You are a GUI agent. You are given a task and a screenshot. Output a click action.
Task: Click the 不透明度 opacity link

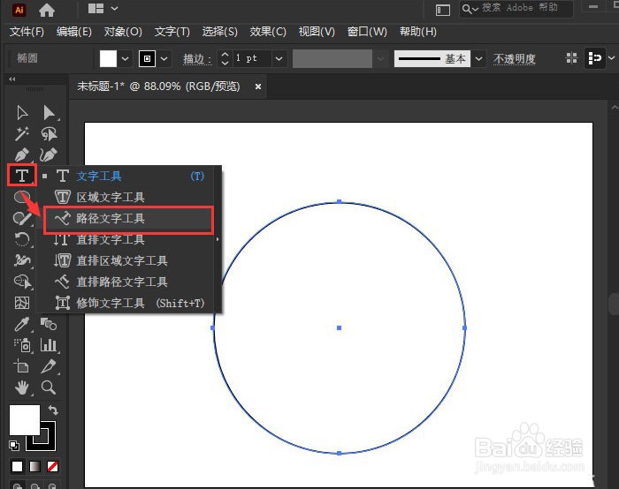click(515, 59)
